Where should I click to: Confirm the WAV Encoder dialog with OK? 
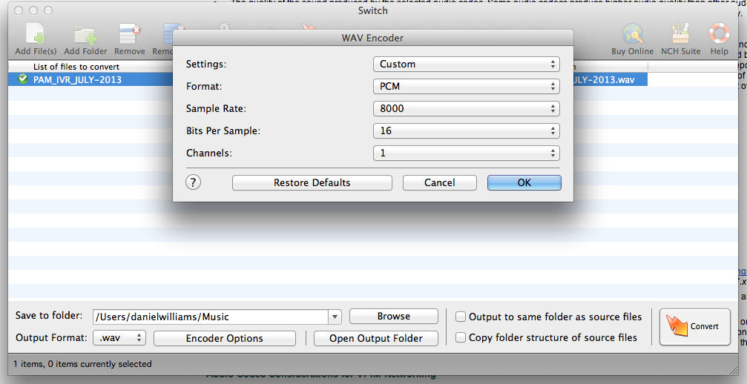coord(524,182)
